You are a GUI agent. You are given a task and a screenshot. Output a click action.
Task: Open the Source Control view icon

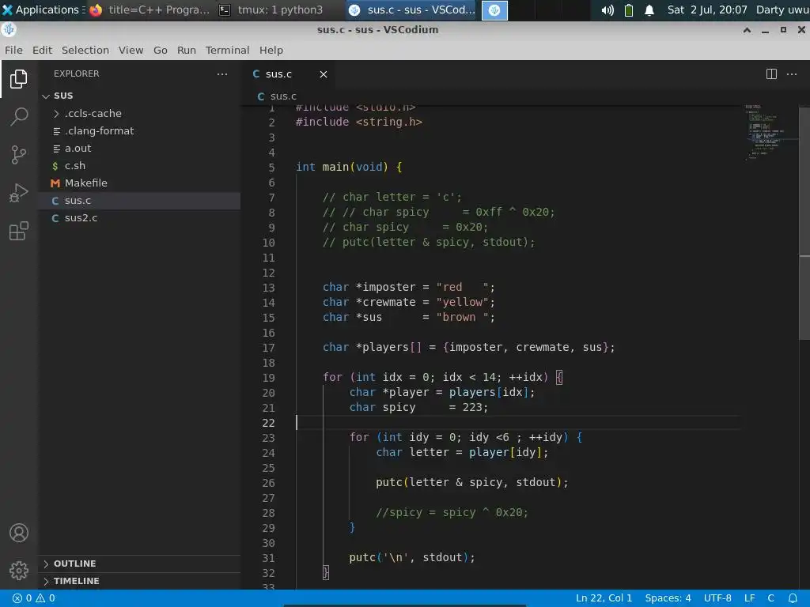tap(19, 154)
